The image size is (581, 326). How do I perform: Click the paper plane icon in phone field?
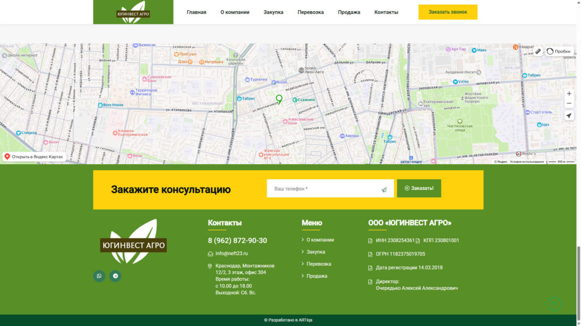tap(384, 190)
